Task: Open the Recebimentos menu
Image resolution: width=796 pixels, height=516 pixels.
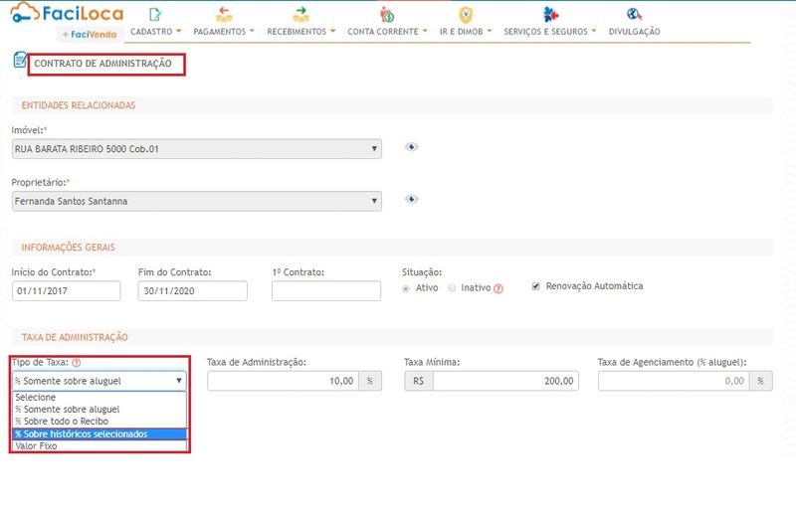Action: [x=300, y=31]
